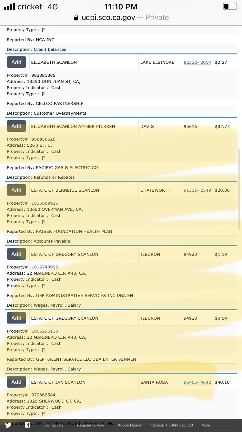Viewport: 242px width, 432px height.
Task: Tap More in the footer bar
Action: [206, 425]
